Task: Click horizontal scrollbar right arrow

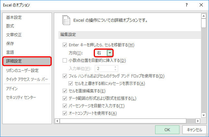Action: pos(198,121)
